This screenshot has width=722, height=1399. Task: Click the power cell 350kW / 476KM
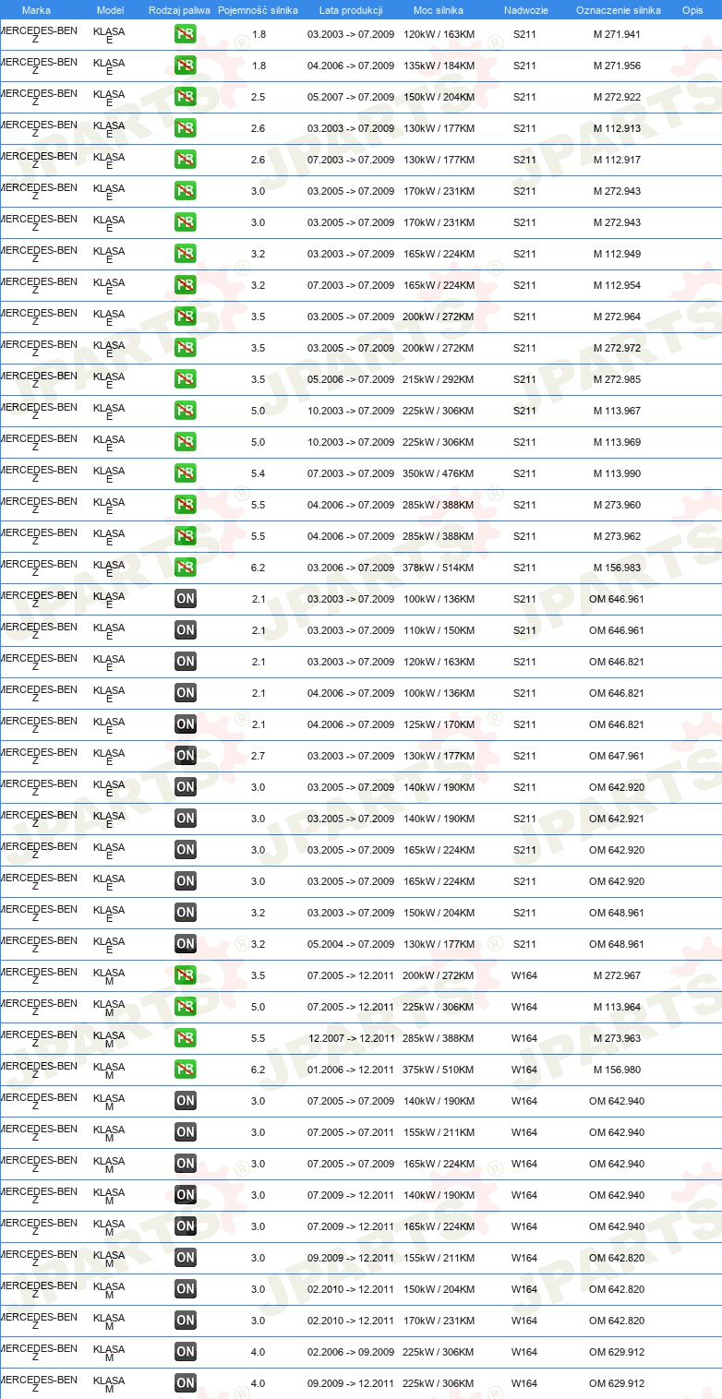(439, 473)
